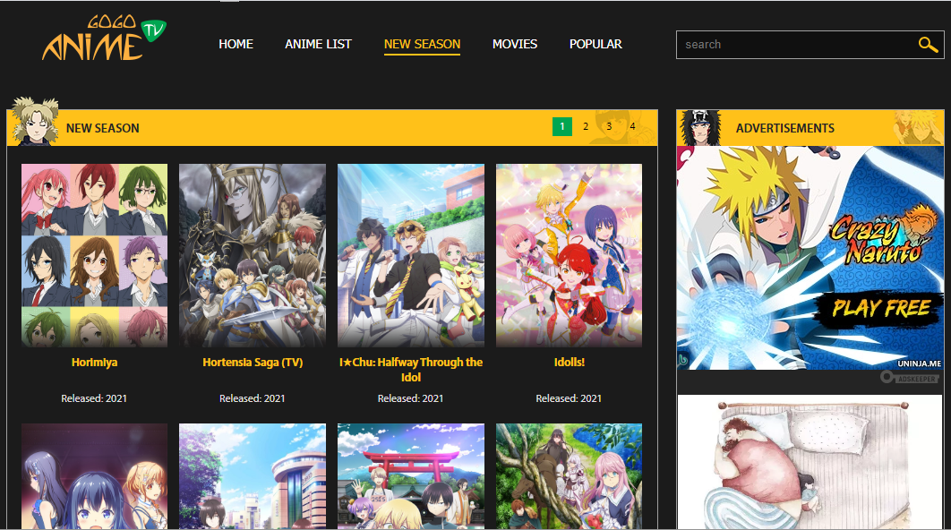Screen dimensions: 951x530
Task: Click the Play Free label on Naruto ad
Action: [x=880, y=309]
